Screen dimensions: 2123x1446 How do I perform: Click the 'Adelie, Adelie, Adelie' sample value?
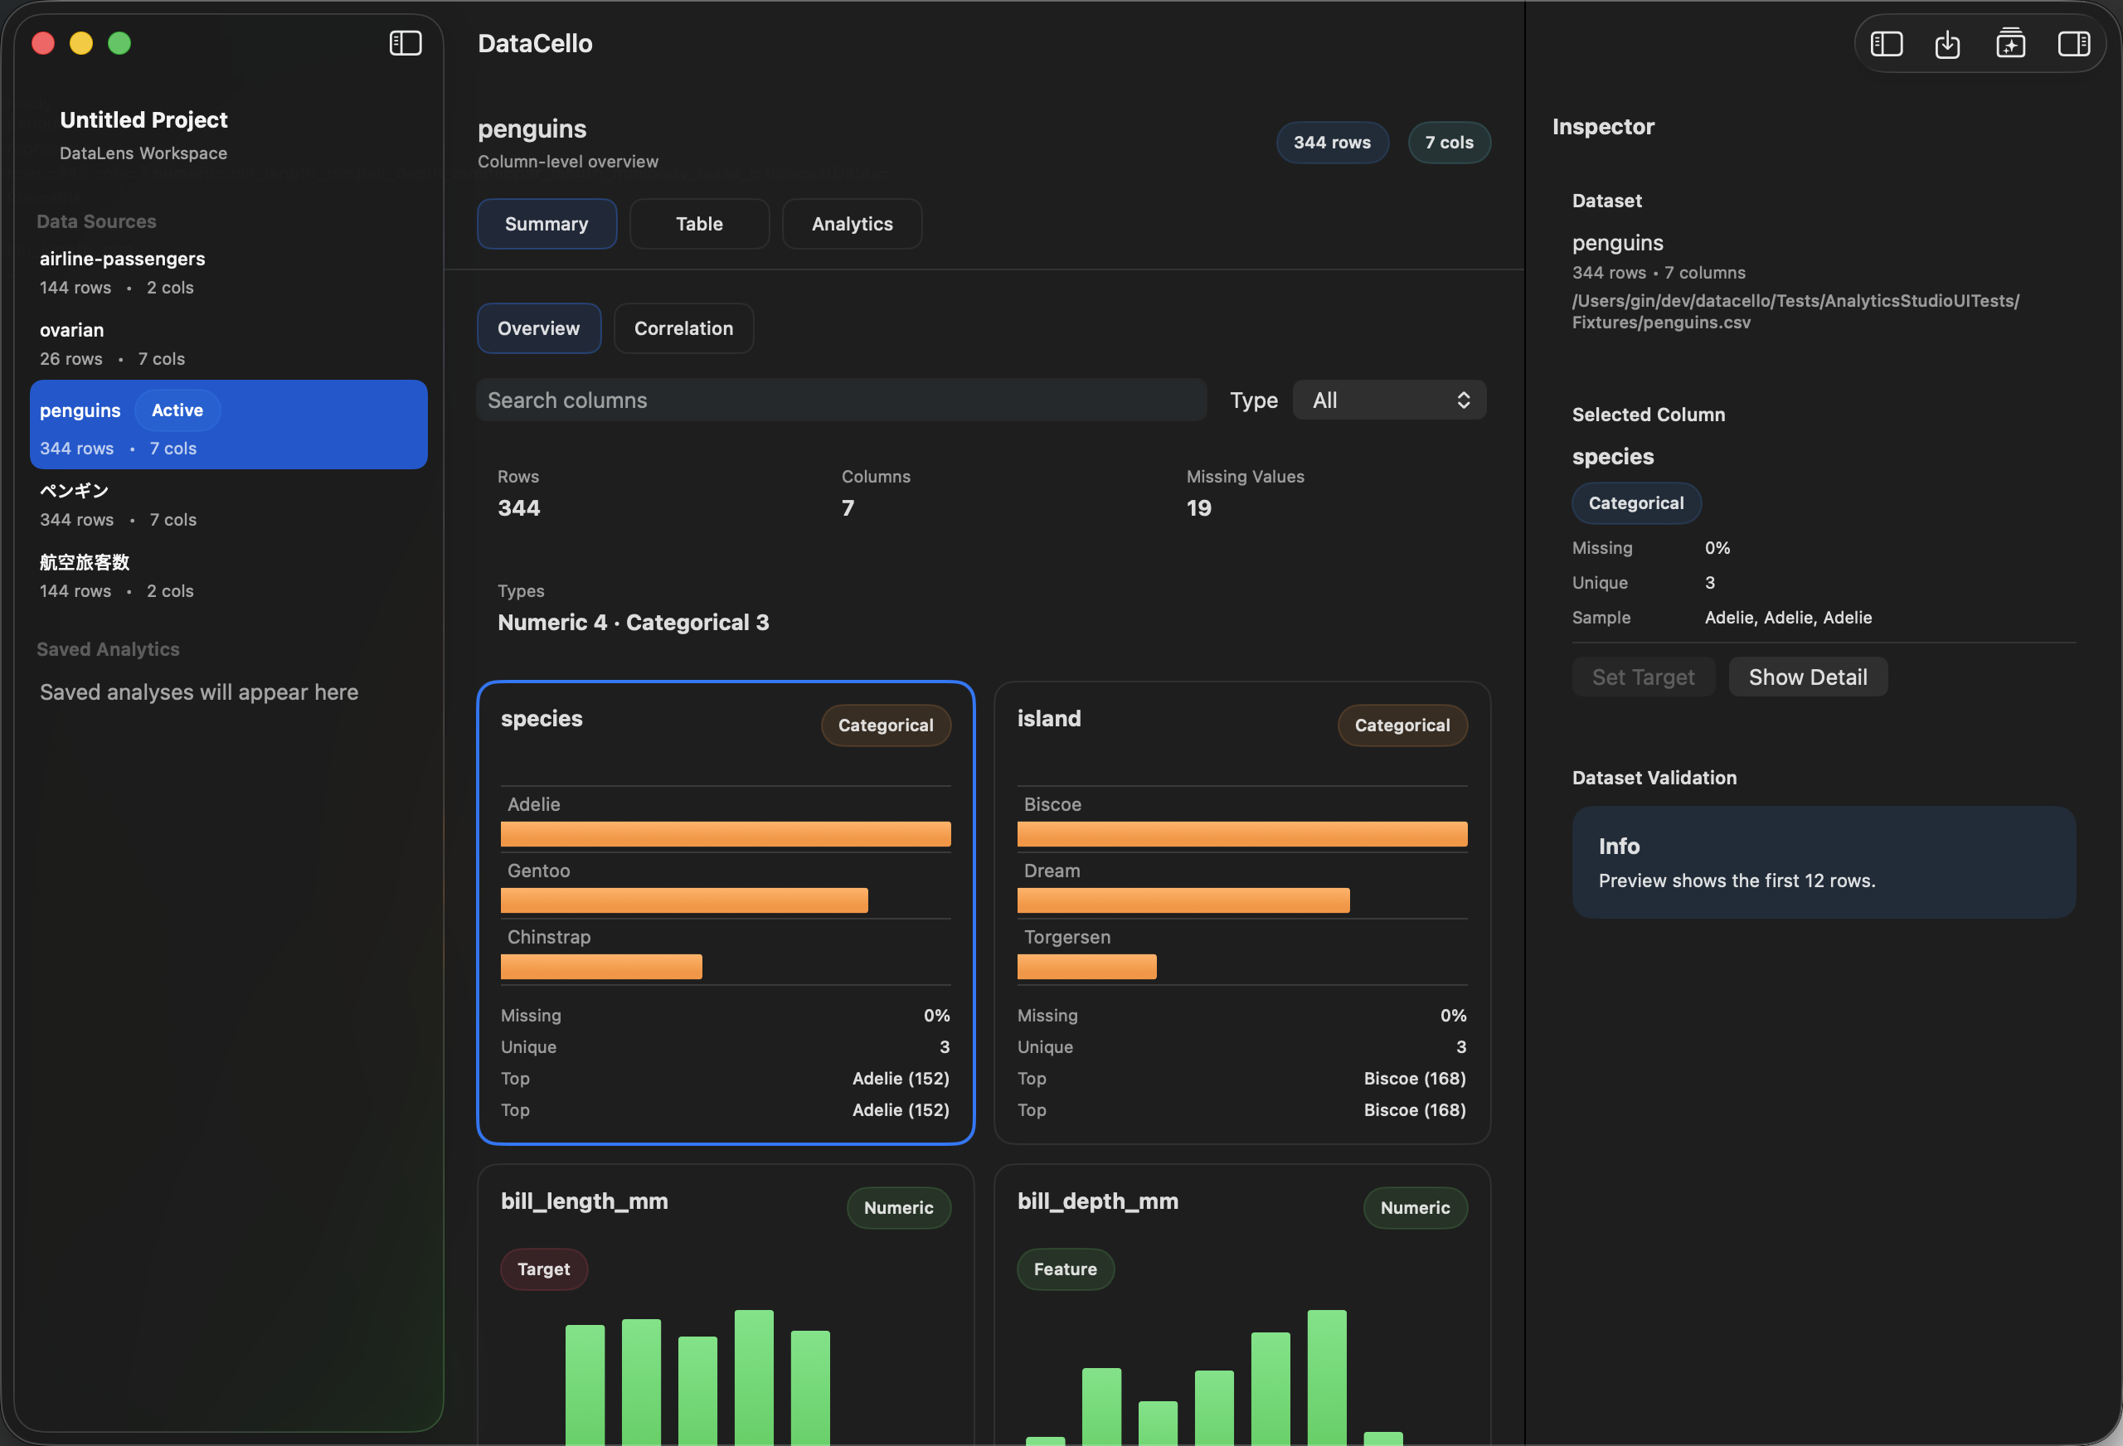click(x=1788, y=618)
